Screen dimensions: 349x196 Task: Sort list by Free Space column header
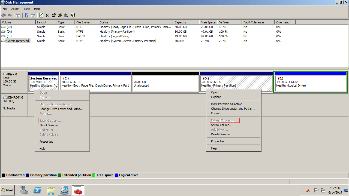pos(208,22)
